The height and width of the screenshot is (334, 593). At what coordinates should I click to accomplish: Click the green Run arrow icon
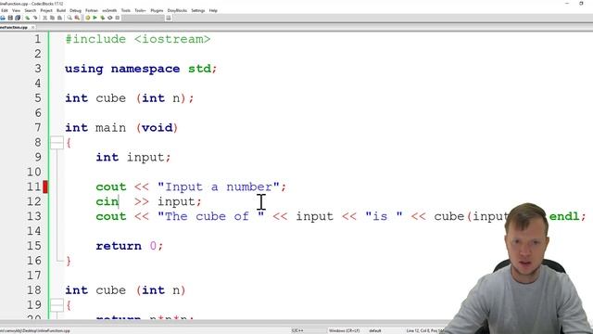(95, 18)
